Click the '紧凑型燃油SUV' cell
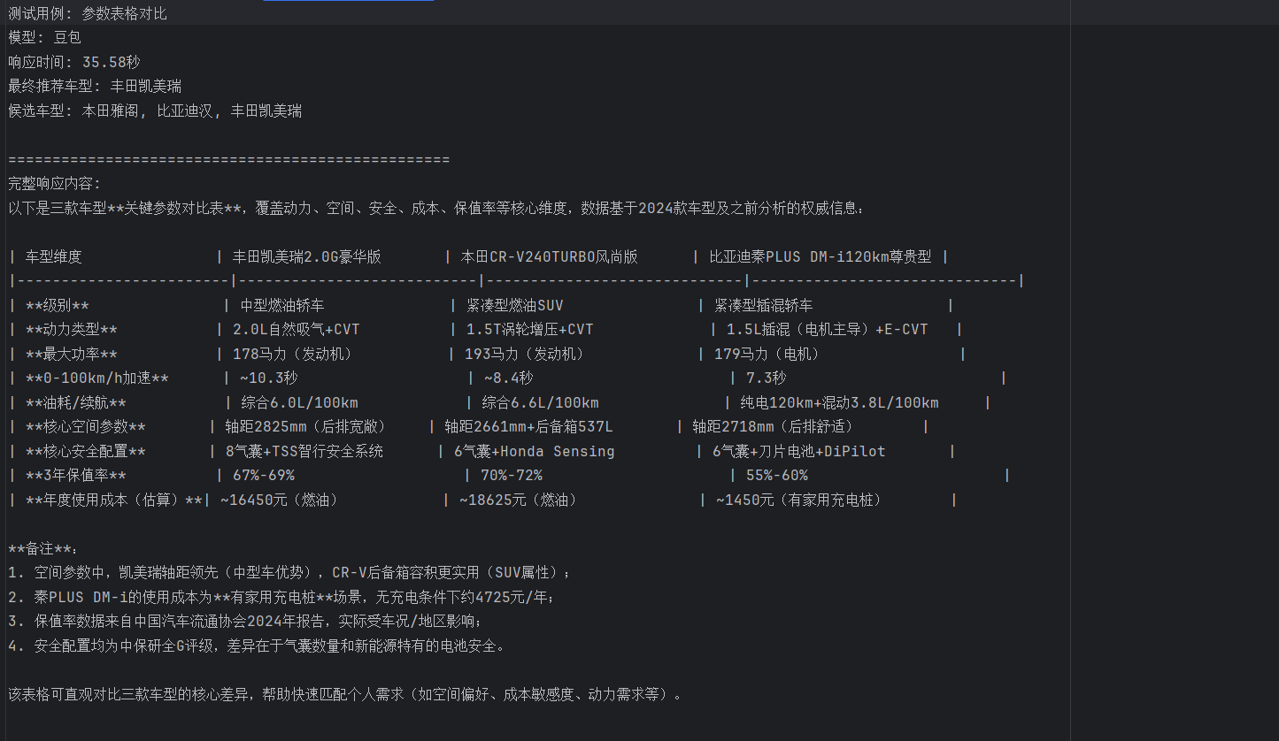The height and width of the screenshot is (741, 1279). [x=515, y=305]
